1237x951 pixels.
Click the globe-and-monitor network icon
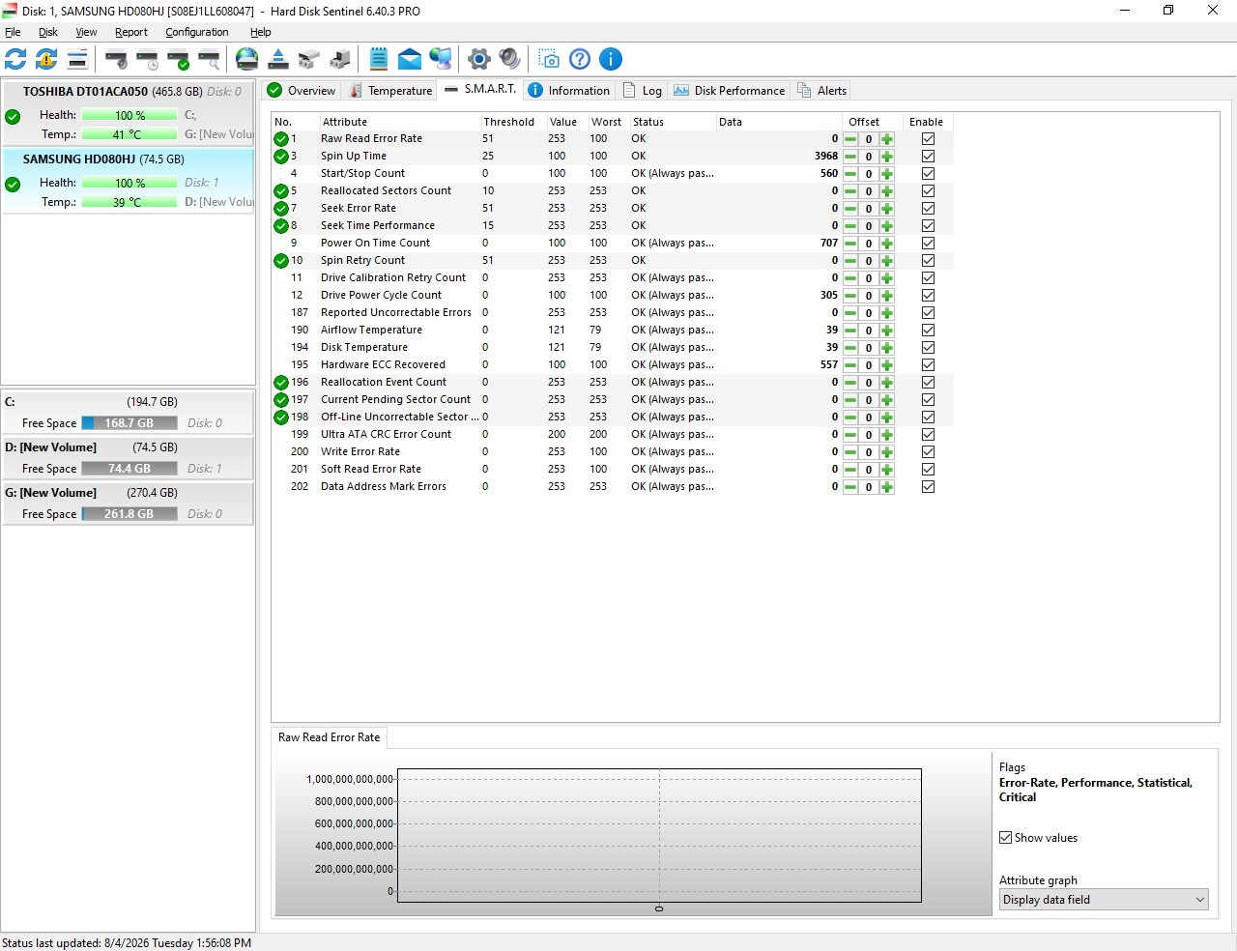pos(441,59)
